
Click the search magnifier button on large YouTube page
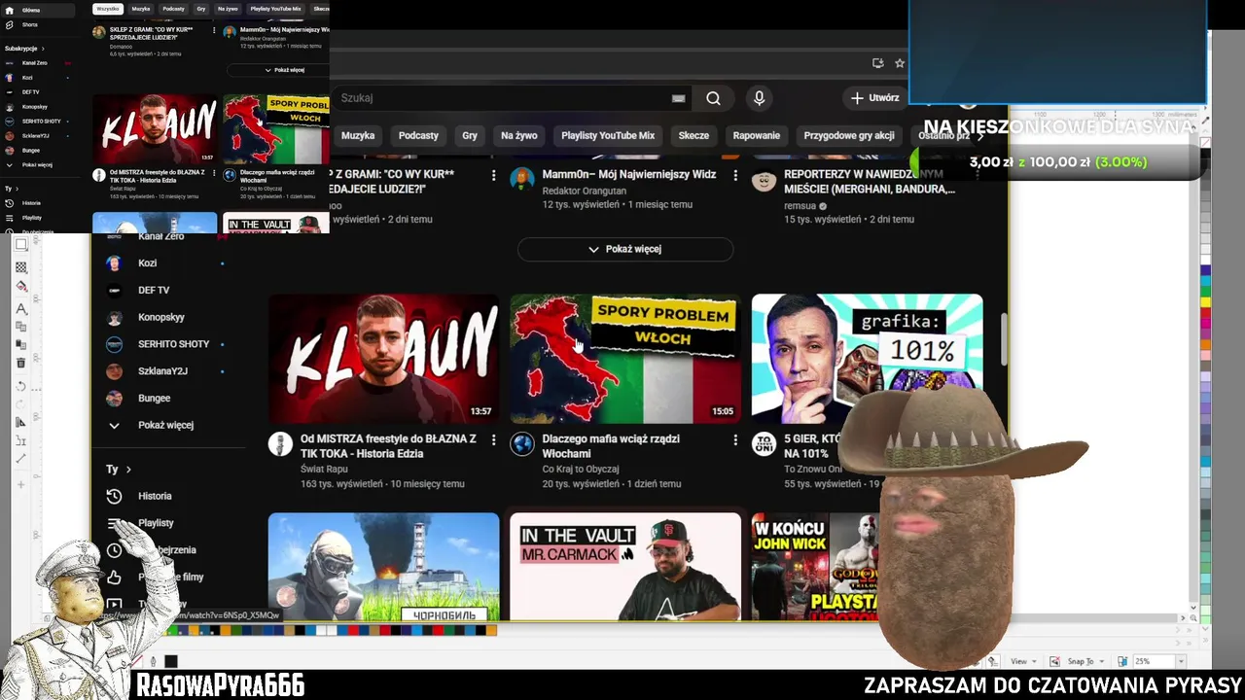[713, 98]
